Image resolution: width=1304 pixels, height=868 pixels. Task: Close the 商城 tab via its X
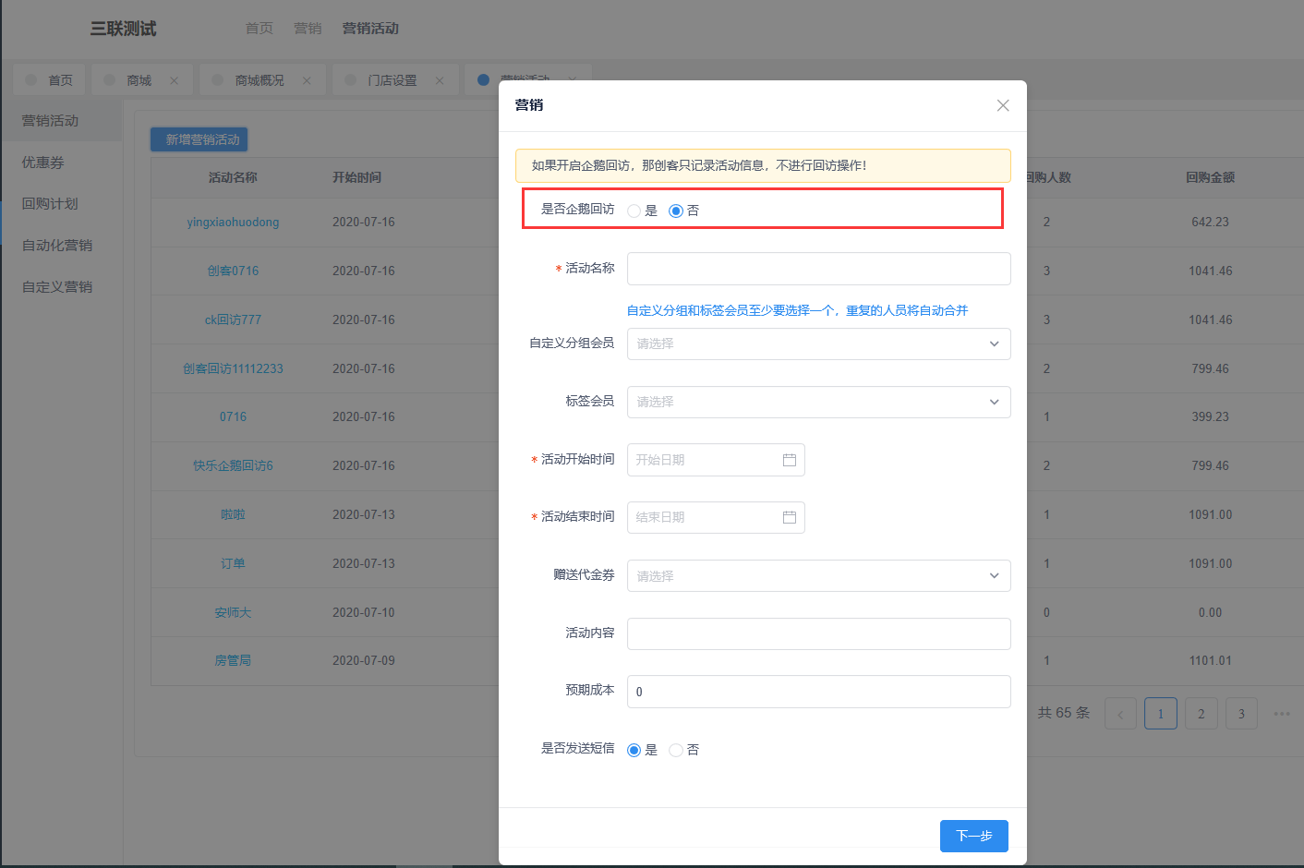(174, 80)
